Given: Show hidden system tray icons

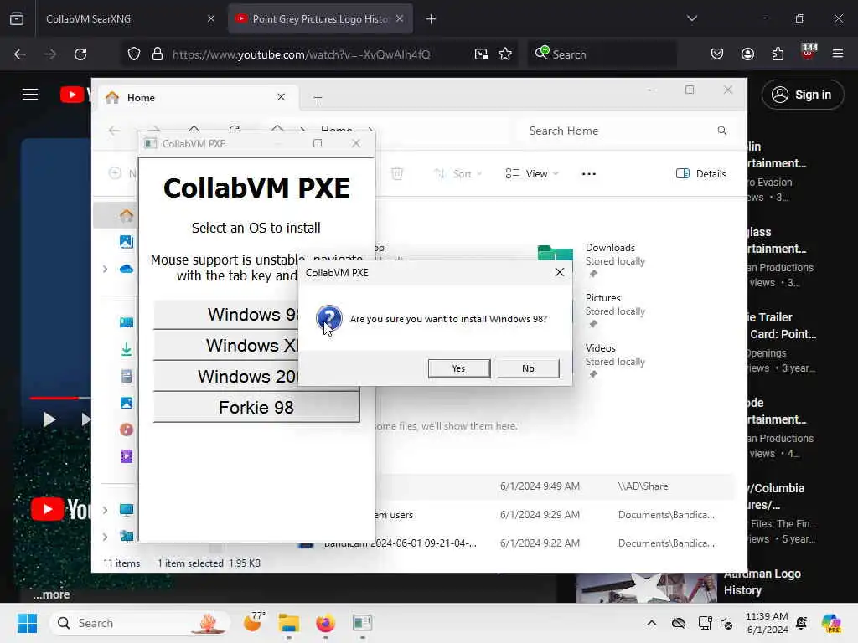Looking at the screenshot, I should click(651, 623).
